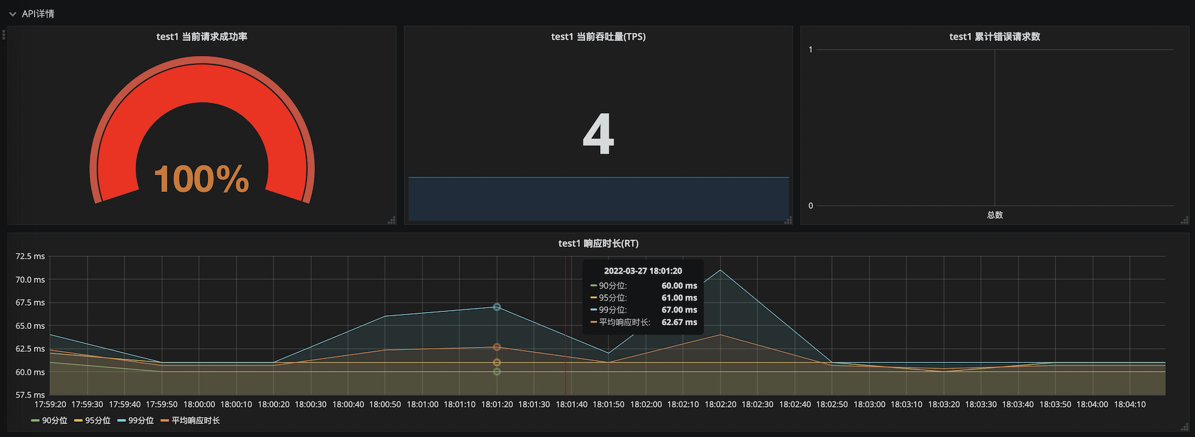Click the 18:04:10 time axis label
Viewport: 1195px width, 437px height.
pyautogui.click(x=1130, y=405)
